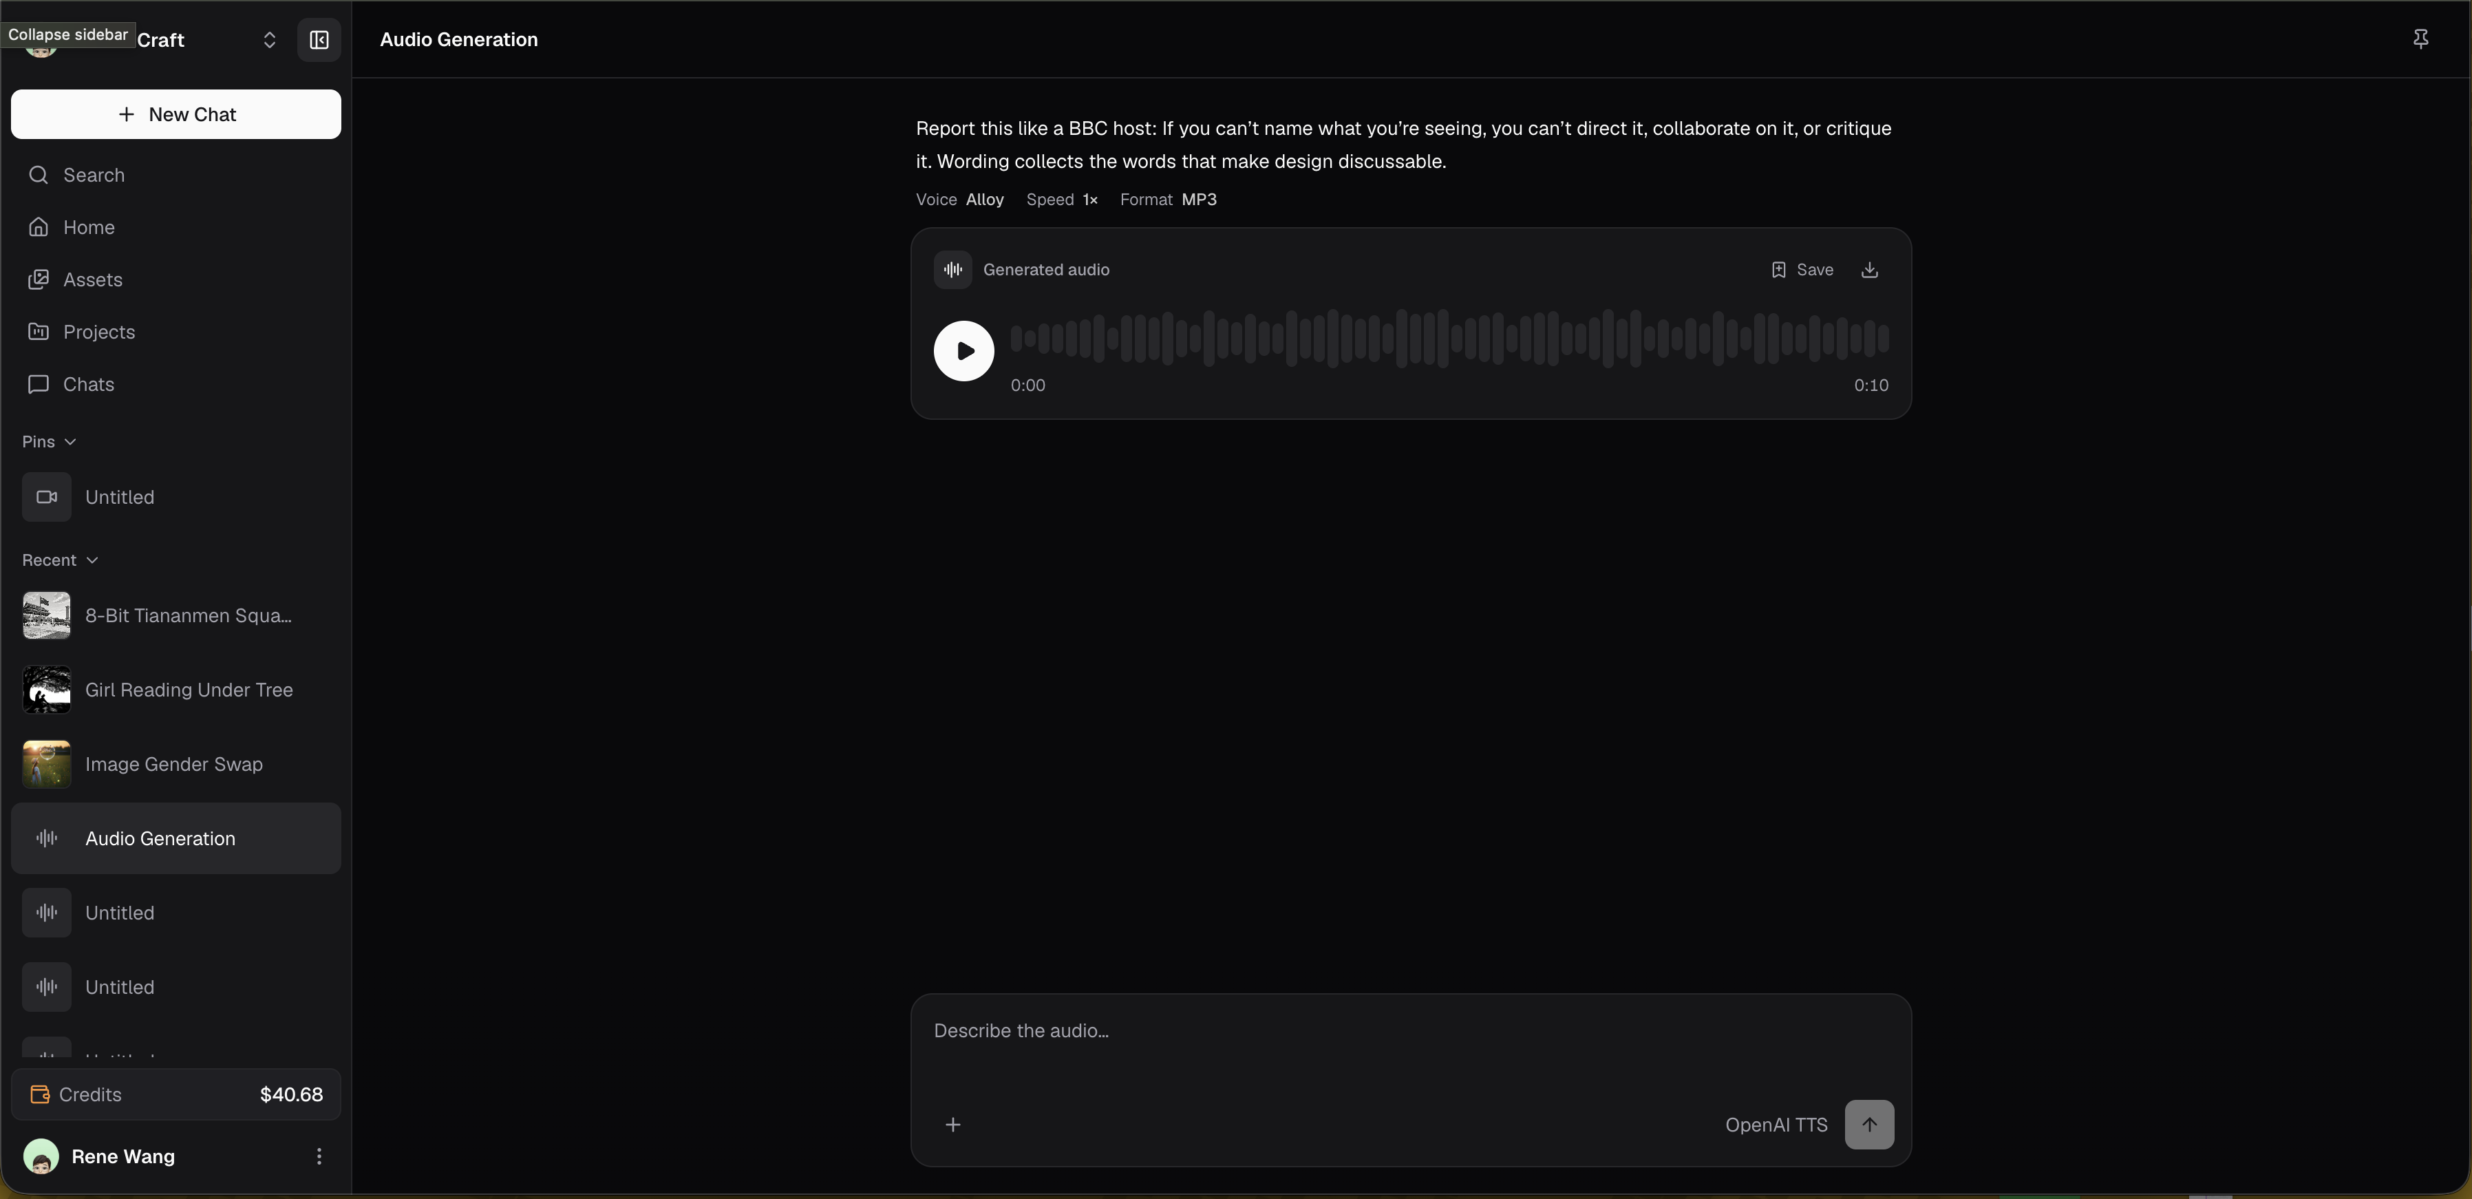
Task: Open the Credits wallet balance
Action: tap(175, 1094)
